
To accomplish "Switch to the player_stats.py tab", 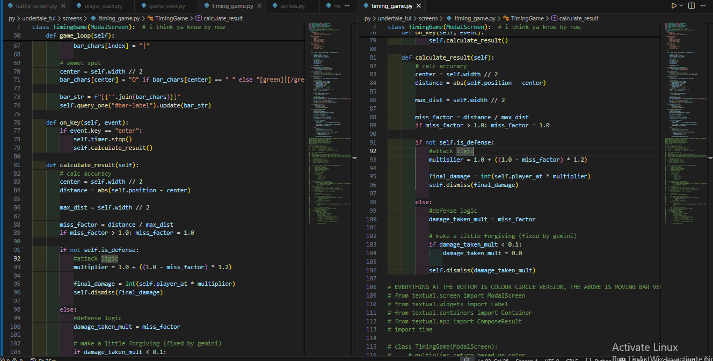I will click(x=103, y=6).
